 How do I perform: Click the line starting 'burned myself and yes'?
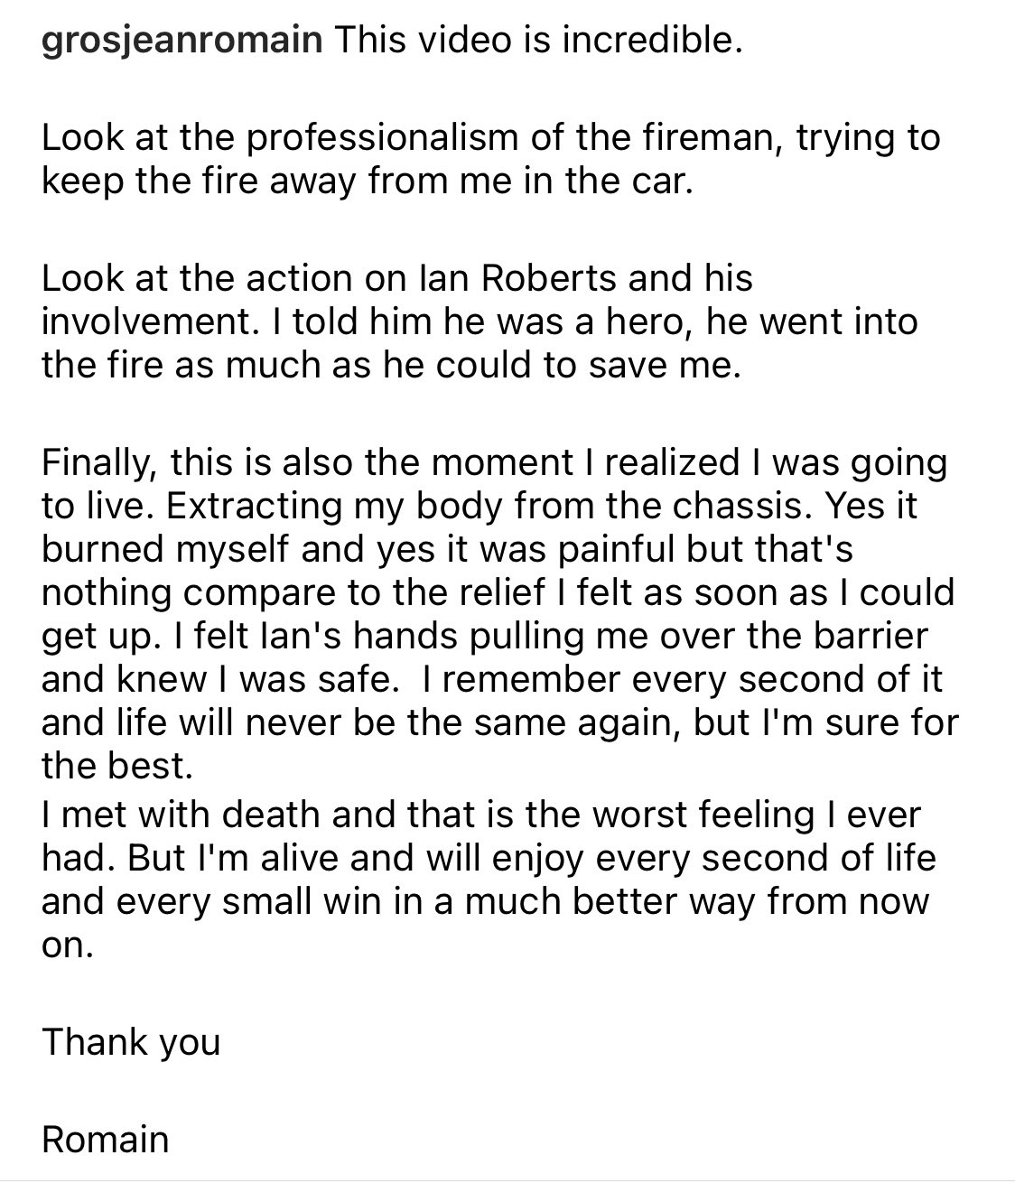(x=447, y=549)
